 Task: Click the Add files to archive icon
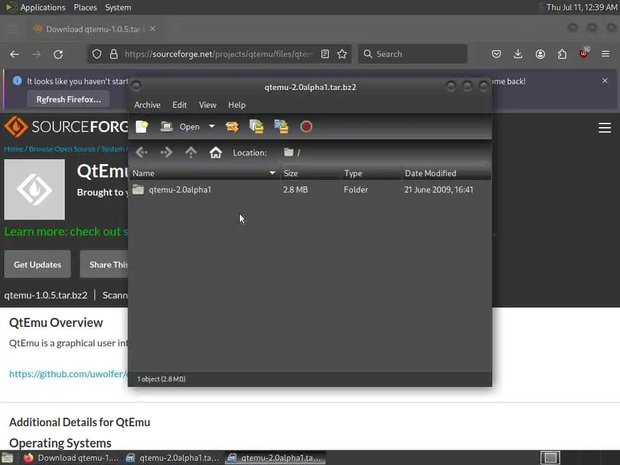pyautogui.click(x=257, y=127)
